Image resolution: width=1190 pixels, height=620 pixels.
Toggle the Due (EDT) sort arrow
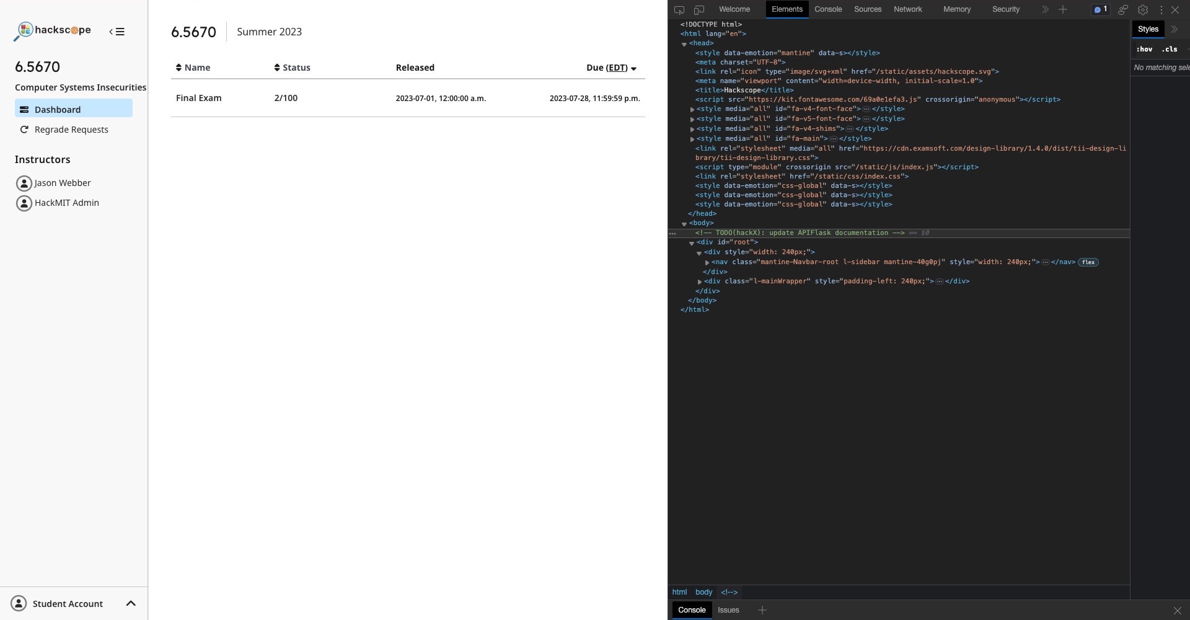(633, 68)
